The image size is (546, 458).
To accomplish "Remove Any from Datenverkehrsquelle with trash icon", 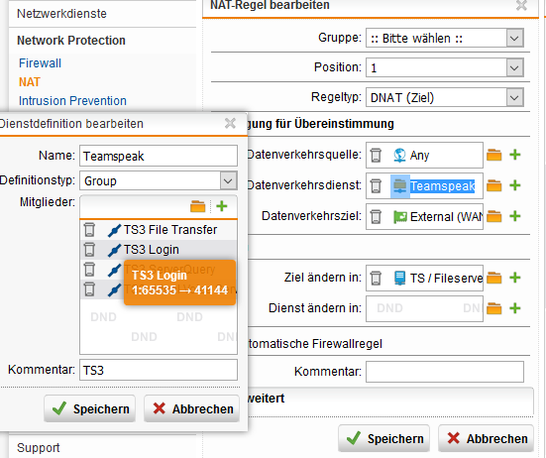I will pyautogui.click(x=376, y=155).
